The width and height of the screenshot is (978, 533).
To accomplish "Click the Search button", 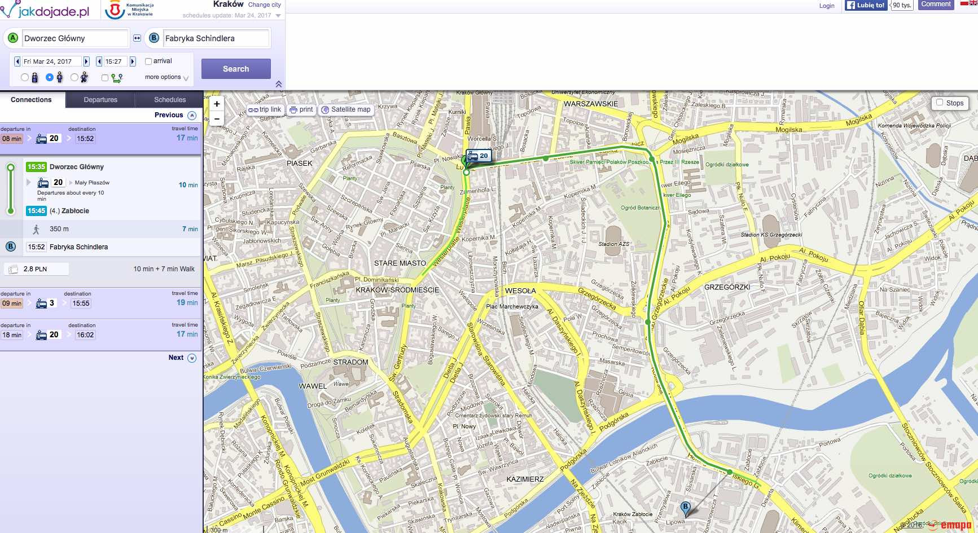I will [x=236, y=69].
